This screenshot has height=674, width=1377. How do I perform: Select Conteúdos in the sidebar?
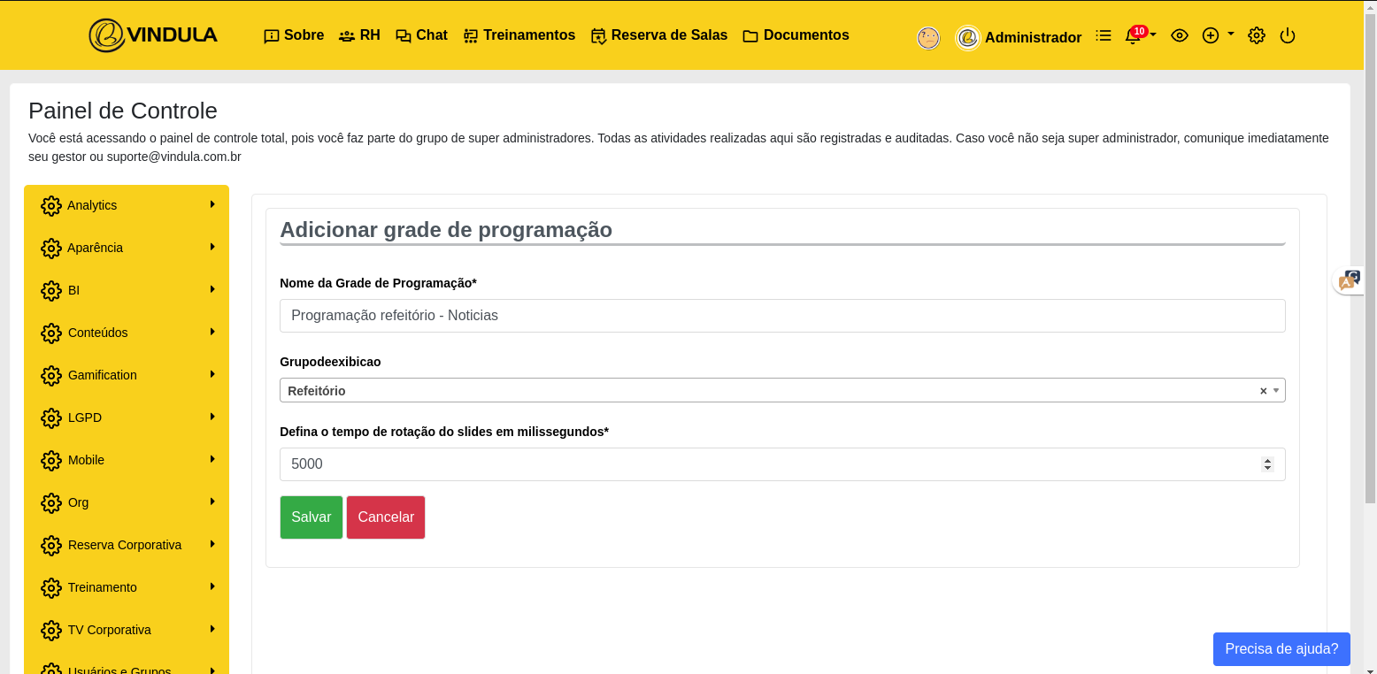click(x=98, y=333)
